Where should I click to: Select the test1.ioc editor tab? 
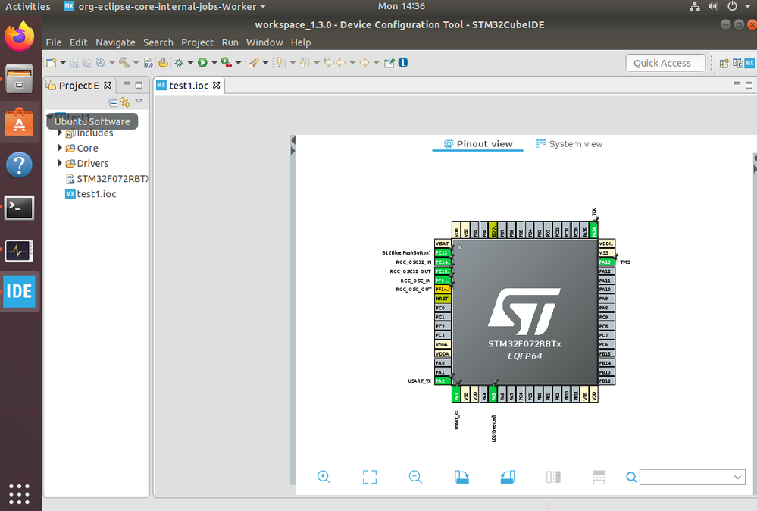coord(188,86)
